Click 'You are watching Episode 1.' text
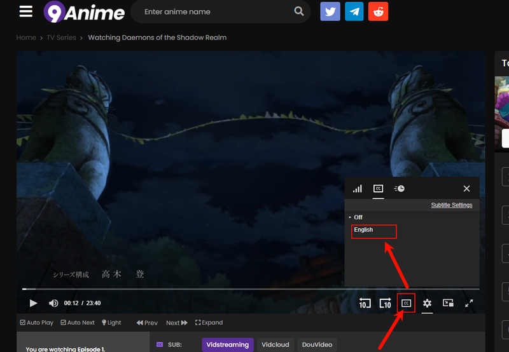Image resolution: width=509 pixels, height=352 pixels. (x=66, y=349)
